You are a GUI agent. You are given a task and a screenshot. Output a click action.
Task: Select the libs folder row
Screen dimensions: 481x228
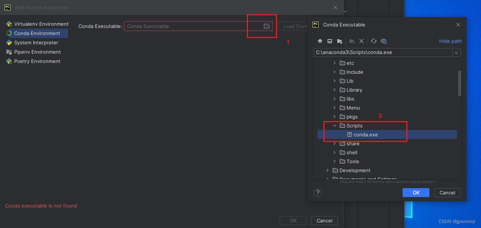387,99
